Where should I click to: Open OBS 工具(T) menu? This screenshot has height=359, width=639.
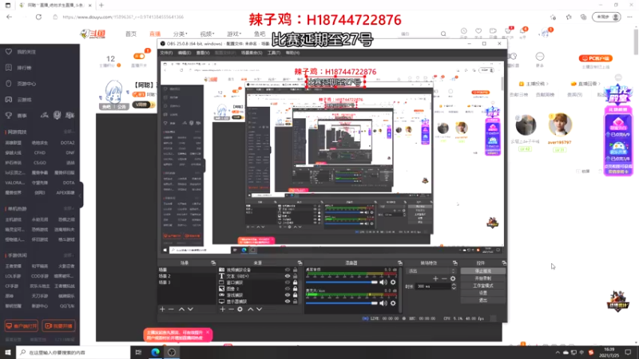click(274, 53)
